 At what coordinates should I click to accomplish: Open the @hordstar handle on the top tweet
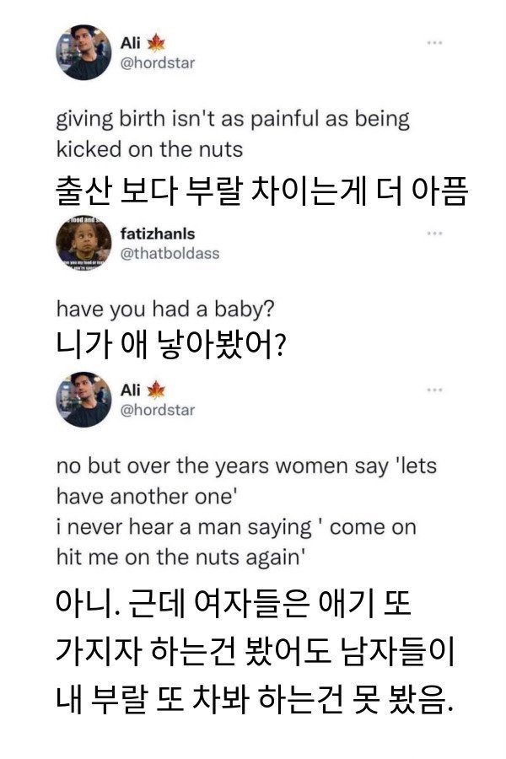click(158, 63)
